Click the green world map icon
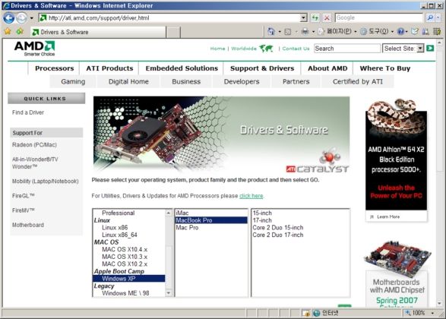 (x=266, y=49)
